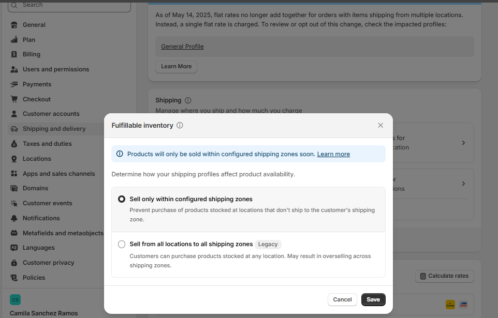Click the Calculate rates button
This screenshot has width=498, height=318.
[445, 276]
